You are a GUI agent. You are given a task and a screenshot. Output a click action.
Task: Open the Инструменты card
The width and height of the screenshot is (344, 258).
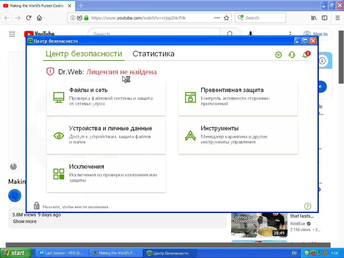pyautogui.click(x=238, y=136)
